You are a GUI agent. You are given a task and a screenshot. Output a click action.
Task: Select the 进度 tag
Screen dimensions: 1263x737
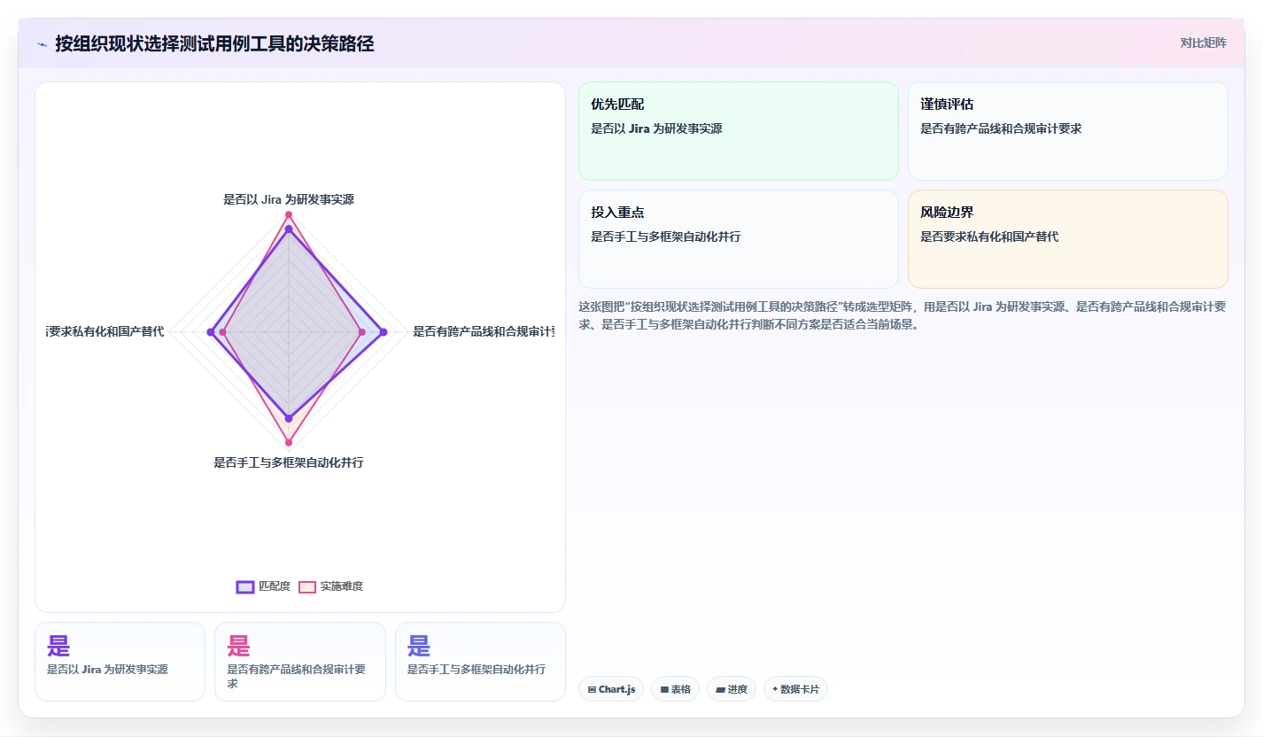(732, 689)
